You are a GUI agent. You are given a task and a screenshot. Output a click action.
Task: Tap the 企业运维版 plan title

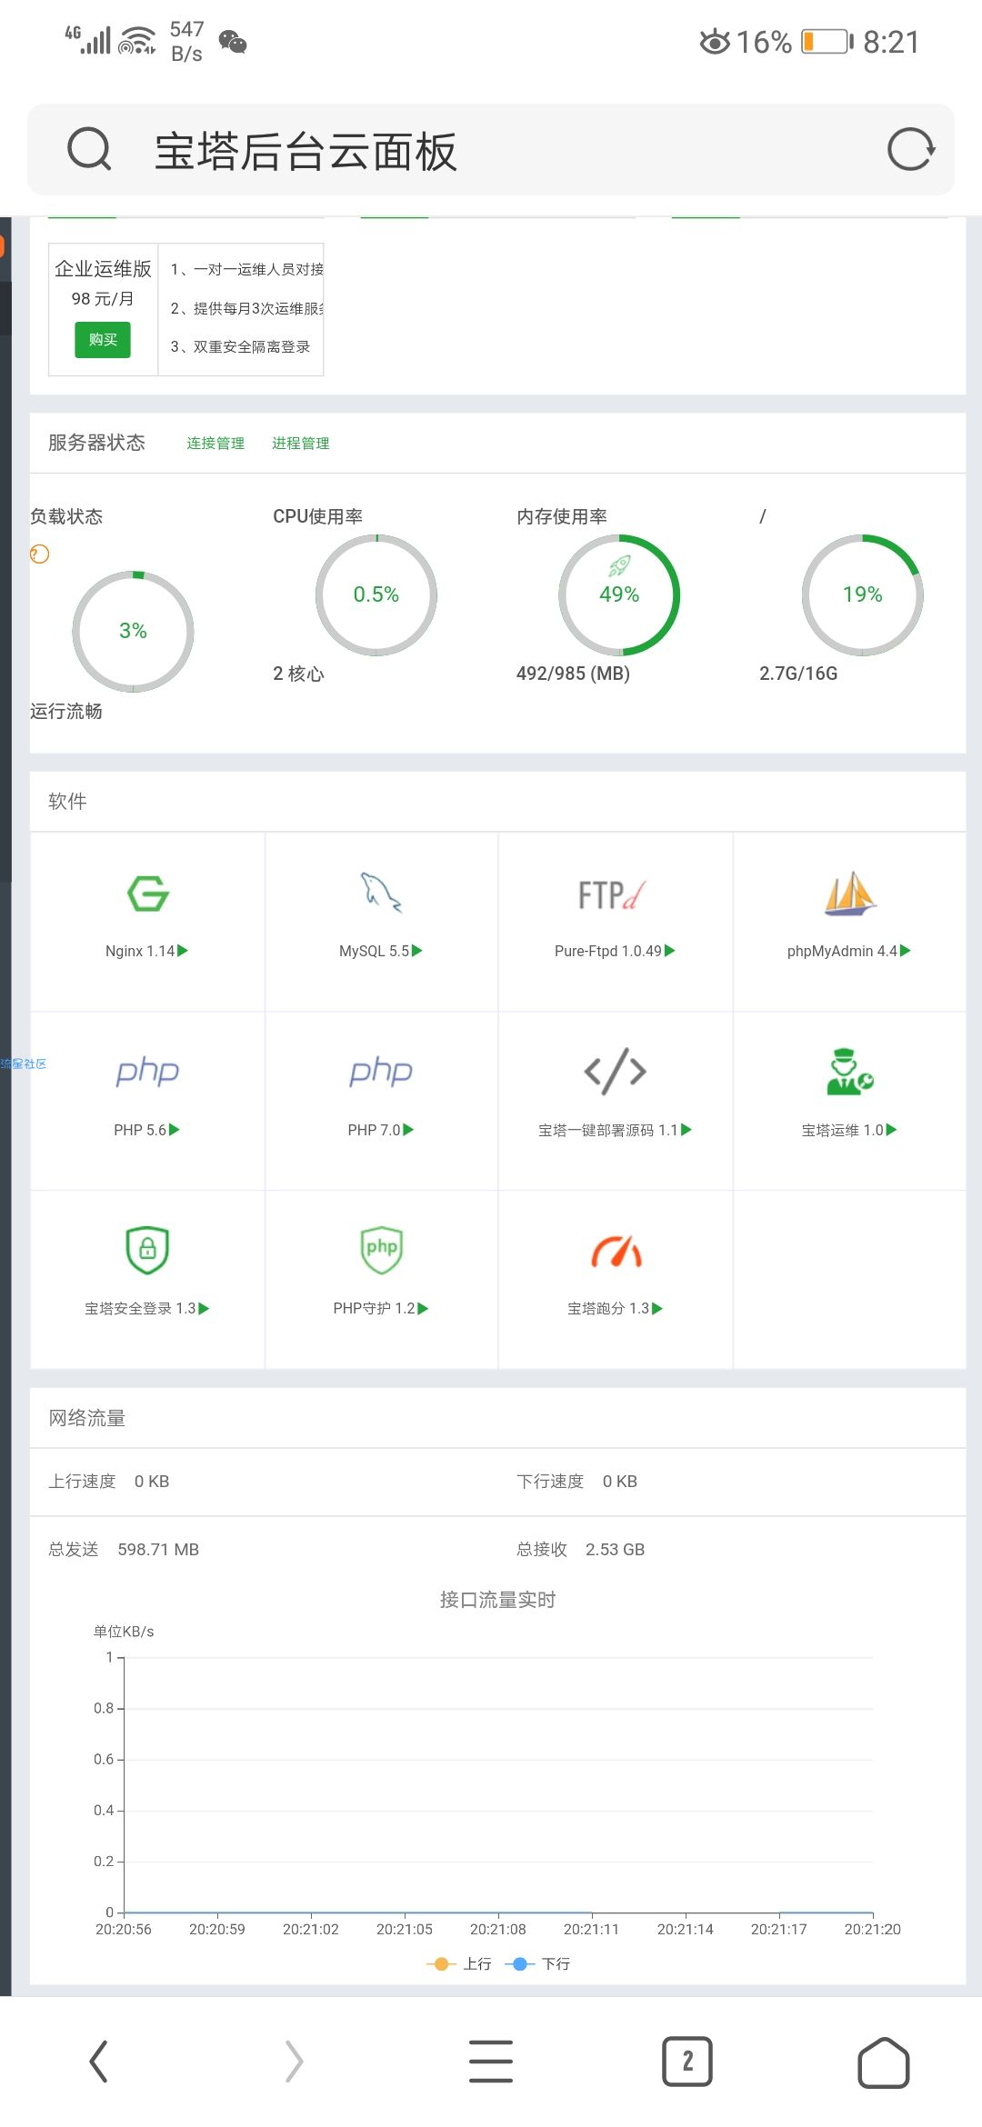[x=103, y=269]
